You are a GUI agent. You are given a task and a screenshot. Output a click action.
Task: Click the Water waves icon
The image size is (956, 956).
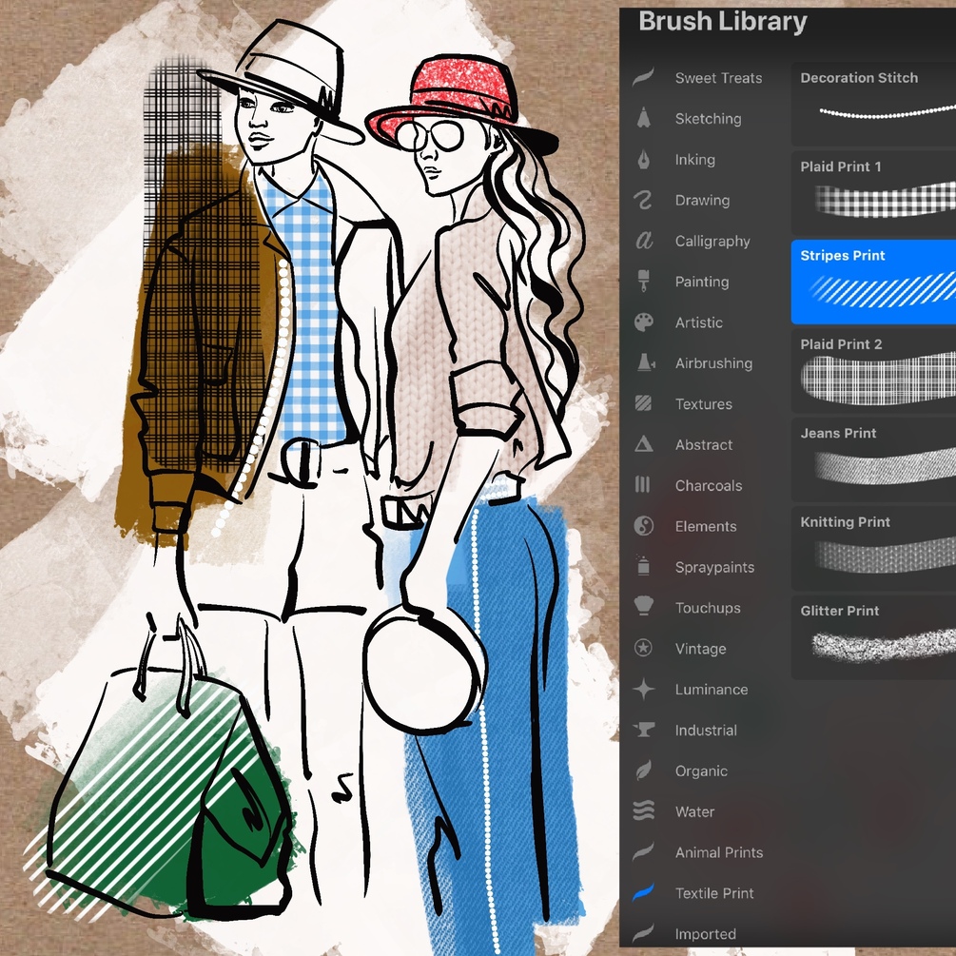coord(643,810)
